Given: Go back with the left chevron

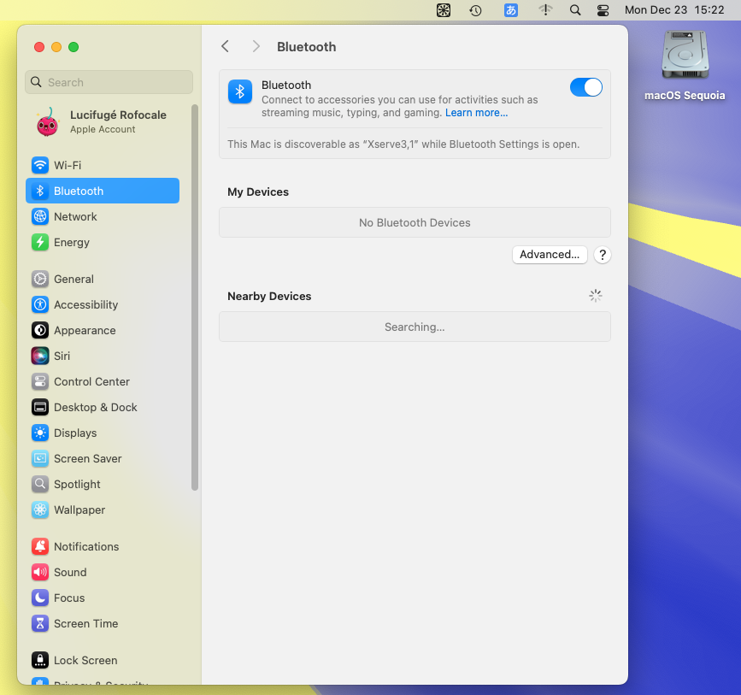Looking at the screenshot, I should point(225,47).
